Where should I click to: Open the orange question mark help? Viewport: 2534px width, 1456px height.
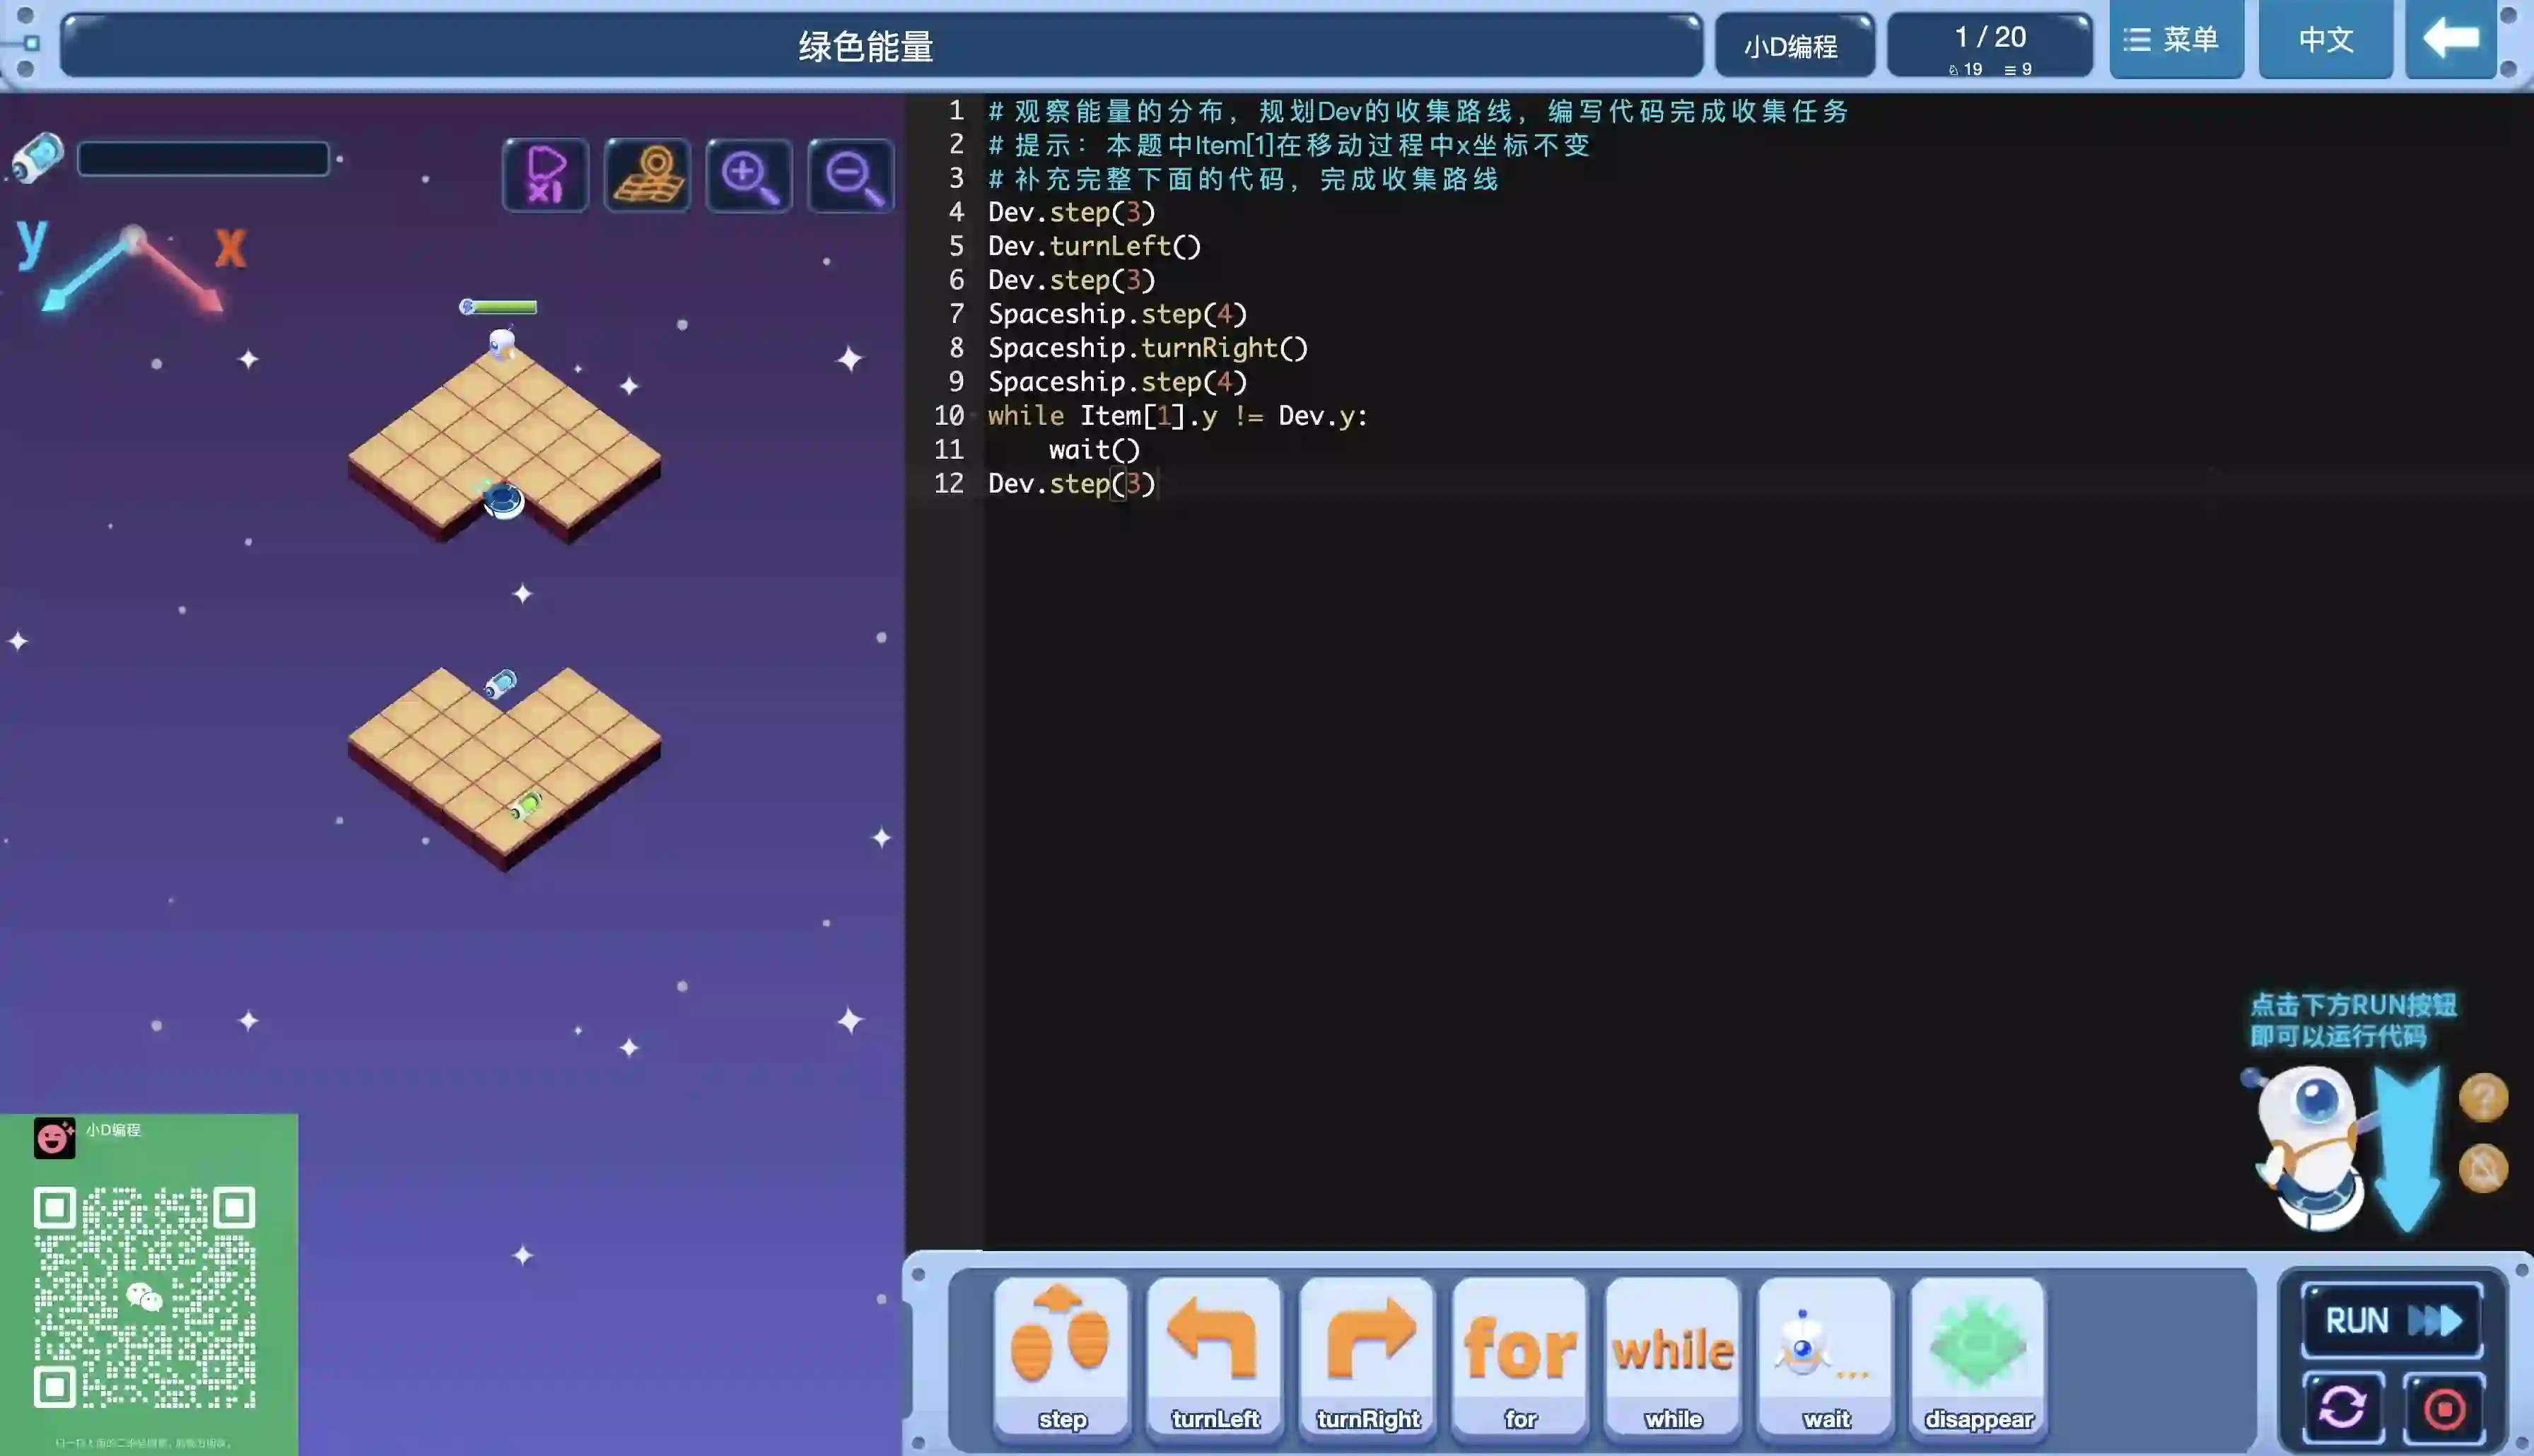click(2482, 1097)
